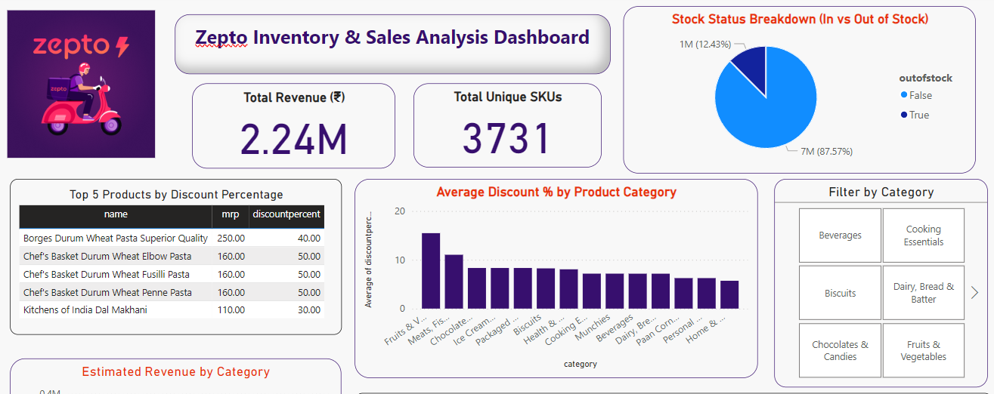
Task: Click the category x-axis title
Action: coord(580,364)
